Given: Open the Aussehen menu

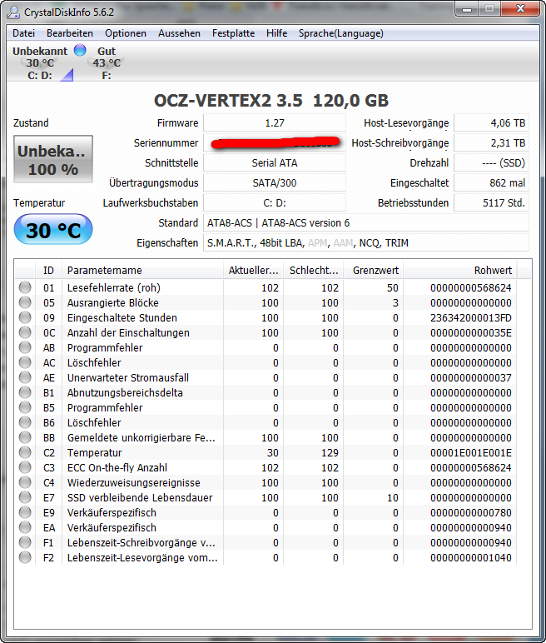Looking at the screenshot, I should click(x=179, y=33).
